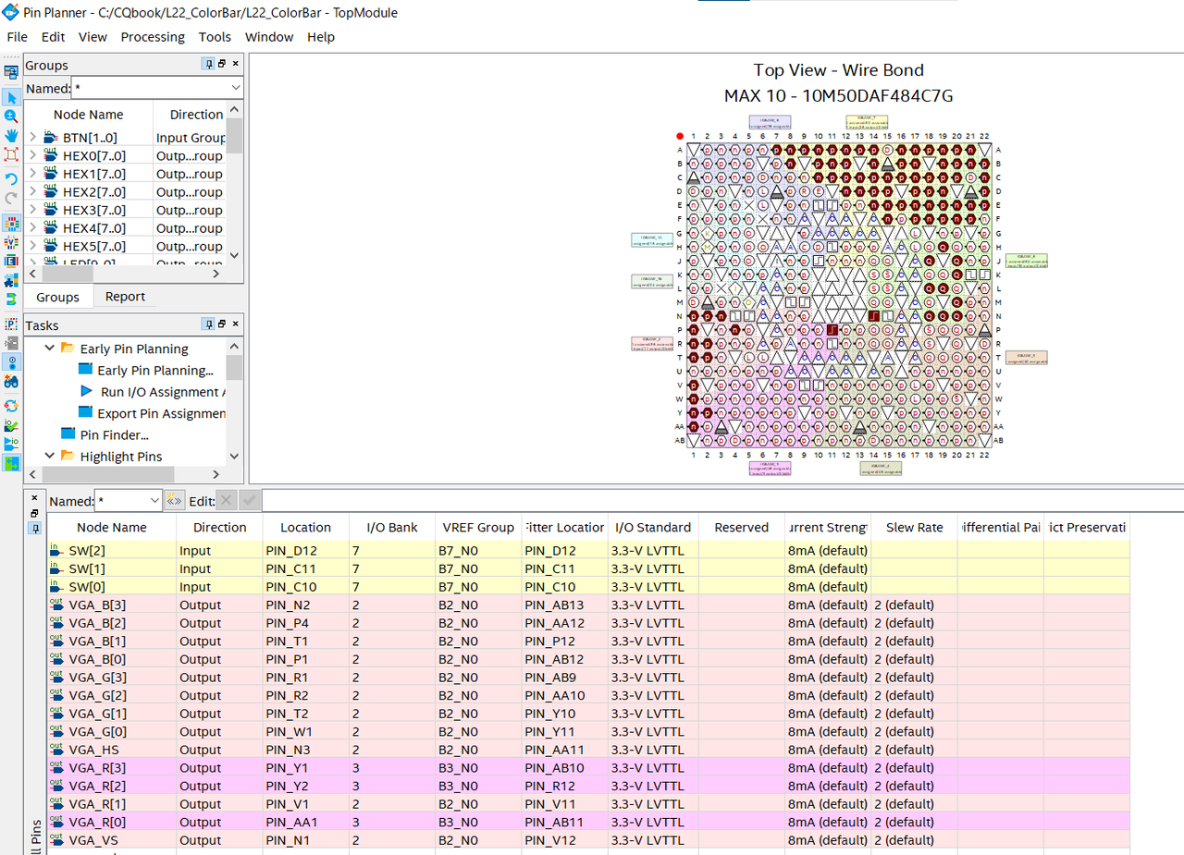Collapse the Early Pin Planning folder
Viewport: 1184px width, 855px height.
click(50, 348)
